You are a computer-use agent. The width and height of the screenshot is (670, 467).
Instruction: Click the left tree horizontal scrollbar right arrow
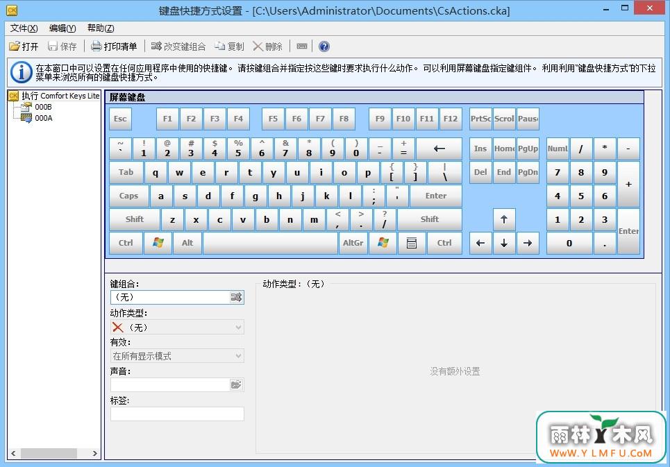pos(95,453)
